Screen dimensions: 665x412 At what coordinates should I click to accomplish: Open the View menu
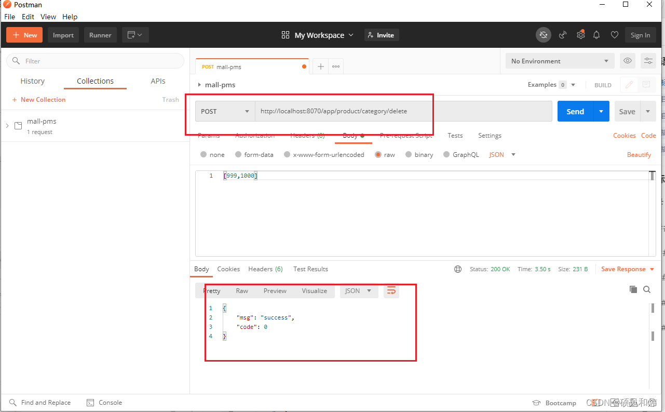coord(48,17)
